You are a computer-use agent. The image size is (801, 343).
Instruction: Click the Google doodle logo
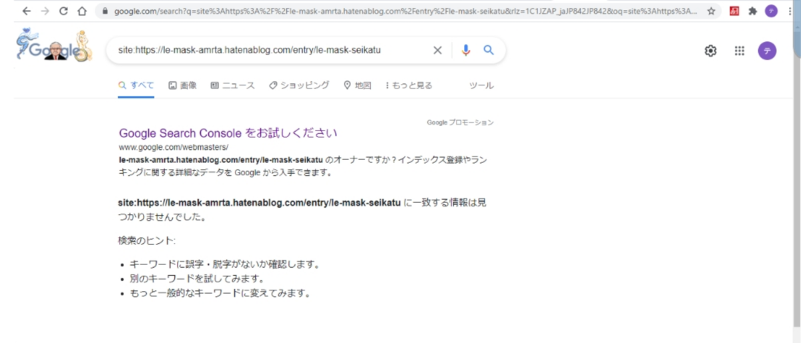(54, 47)
